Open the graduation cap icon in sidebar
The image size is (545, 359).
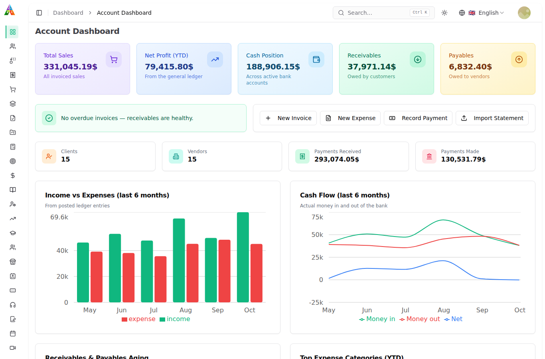tap(13, 233)
